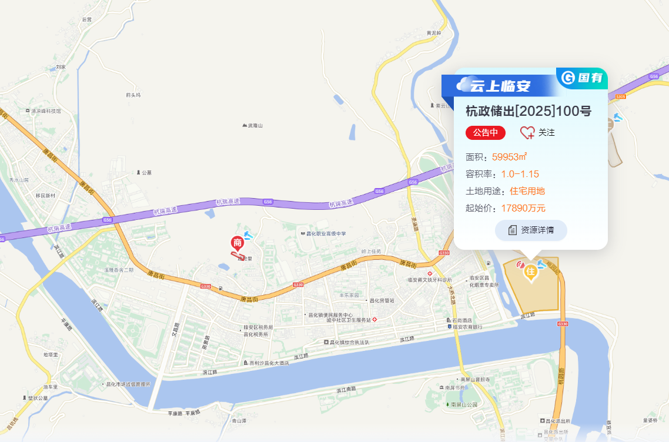Select the red commercial parcel outline
The height and width of the screenshot is (442, 669).
coord(236,255)
